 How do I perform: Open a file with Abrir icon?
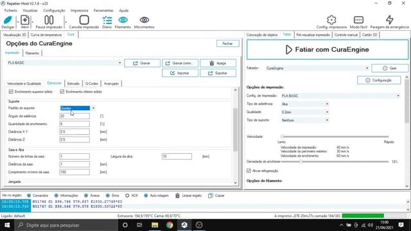25,20
